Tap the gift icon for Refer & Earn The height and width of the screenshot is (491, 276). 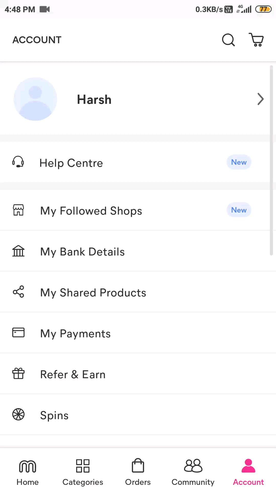point(18,373)
